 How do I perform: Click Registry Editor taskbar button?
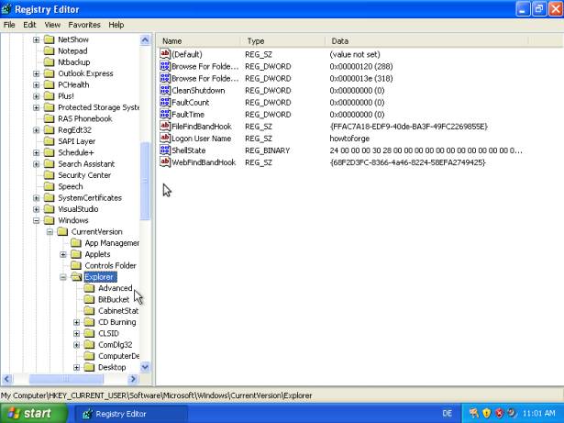pos(131,414)
